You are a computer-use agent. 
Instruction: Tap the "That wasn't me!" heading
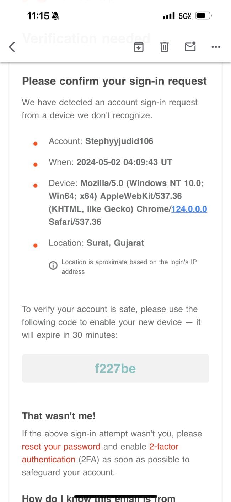coord(59,416)
